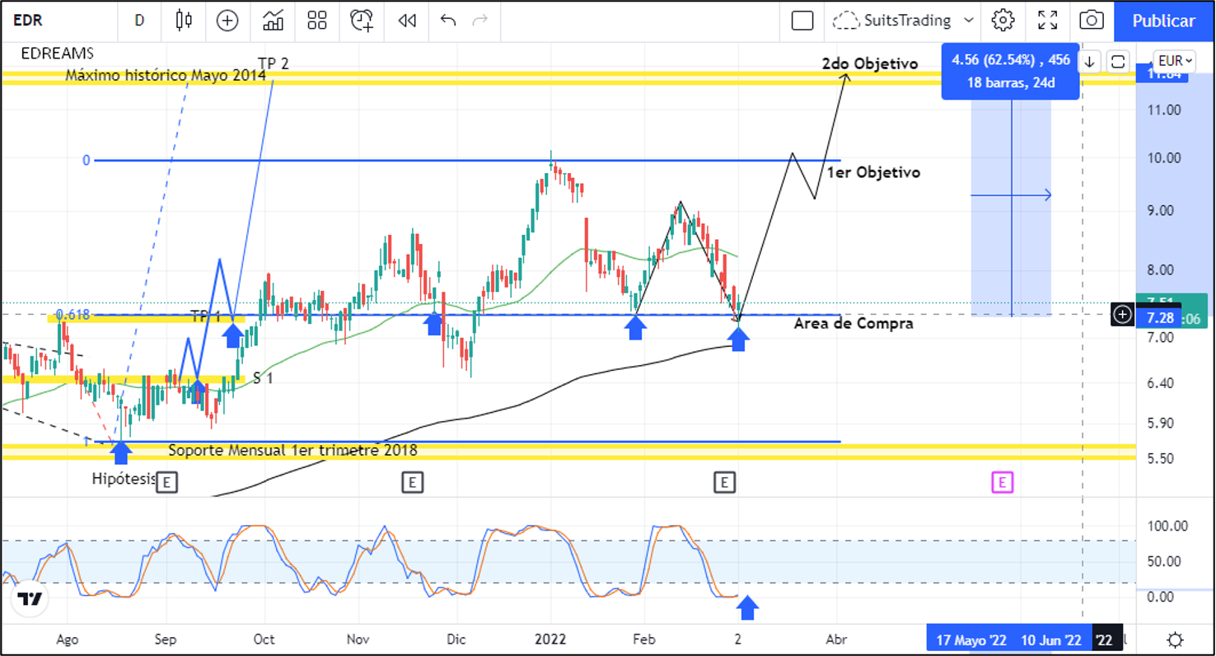Click the compare or add symbol icon

tap(227, 21)
